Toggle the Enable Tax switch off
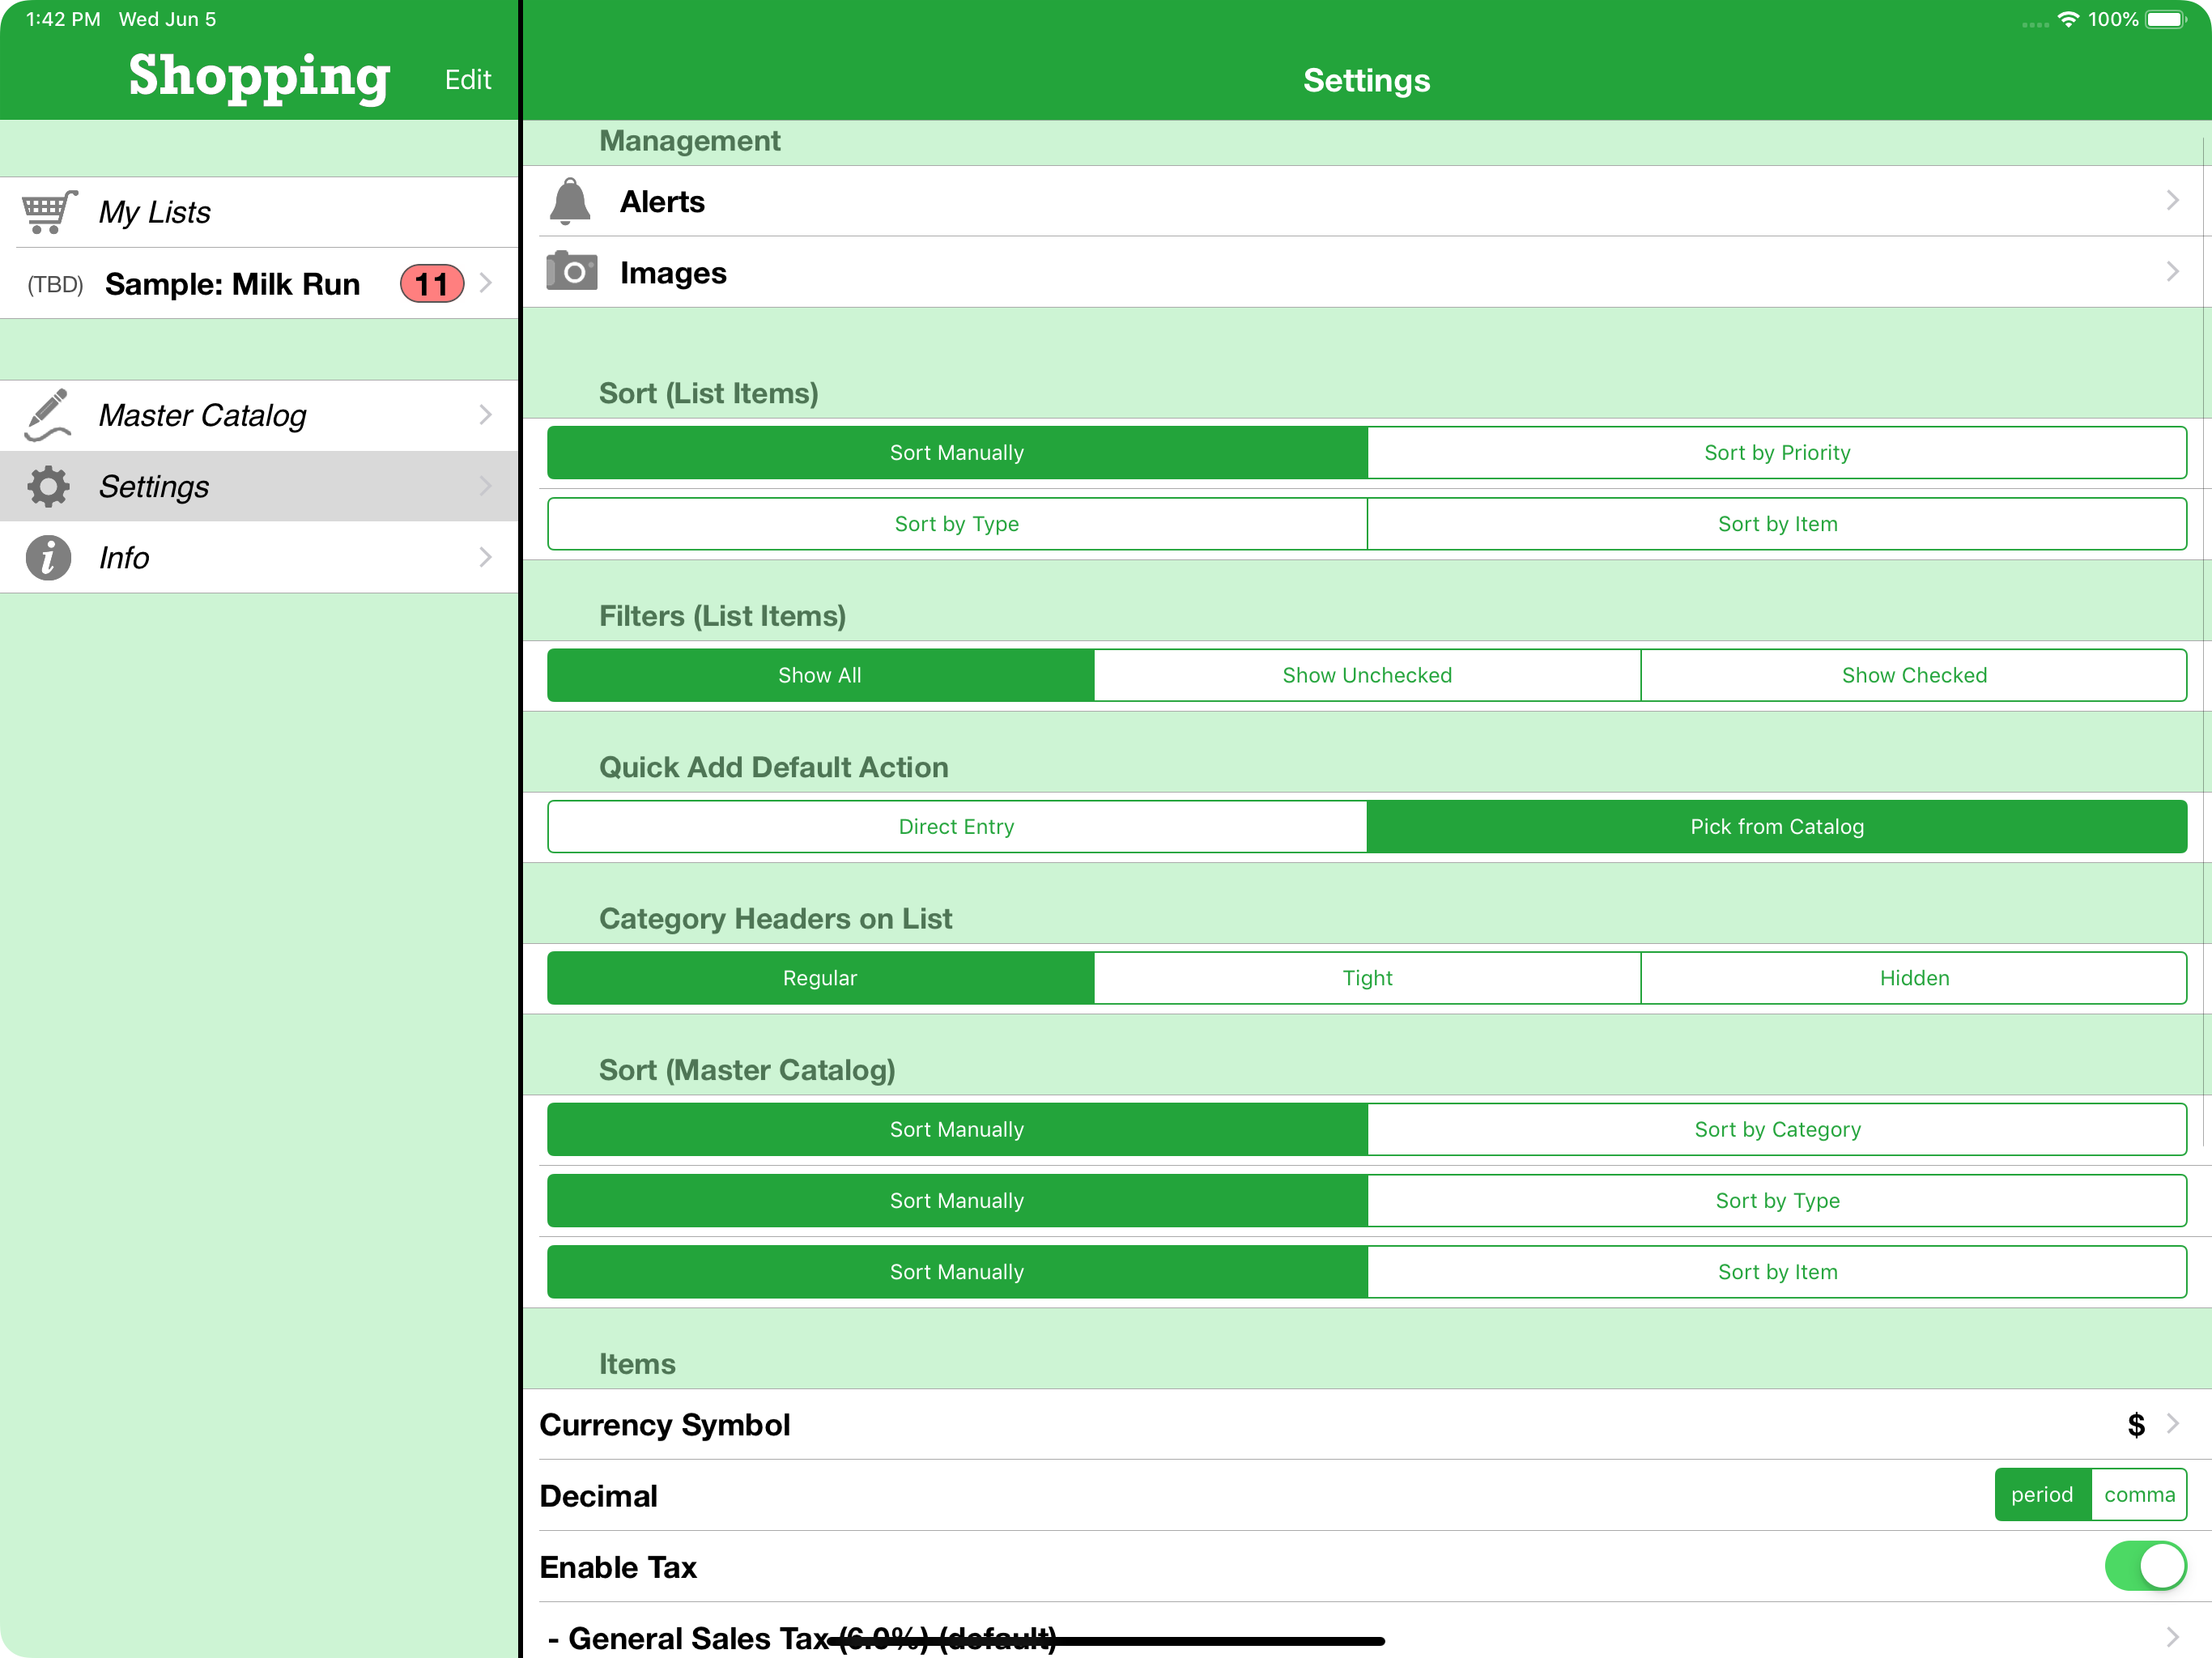 tap(2145, 1566)
